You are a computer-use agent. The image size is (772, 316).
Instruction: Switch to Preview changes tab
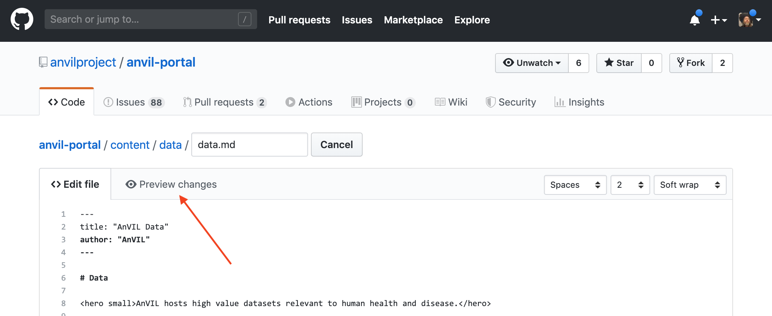click(x=171, y=184)
